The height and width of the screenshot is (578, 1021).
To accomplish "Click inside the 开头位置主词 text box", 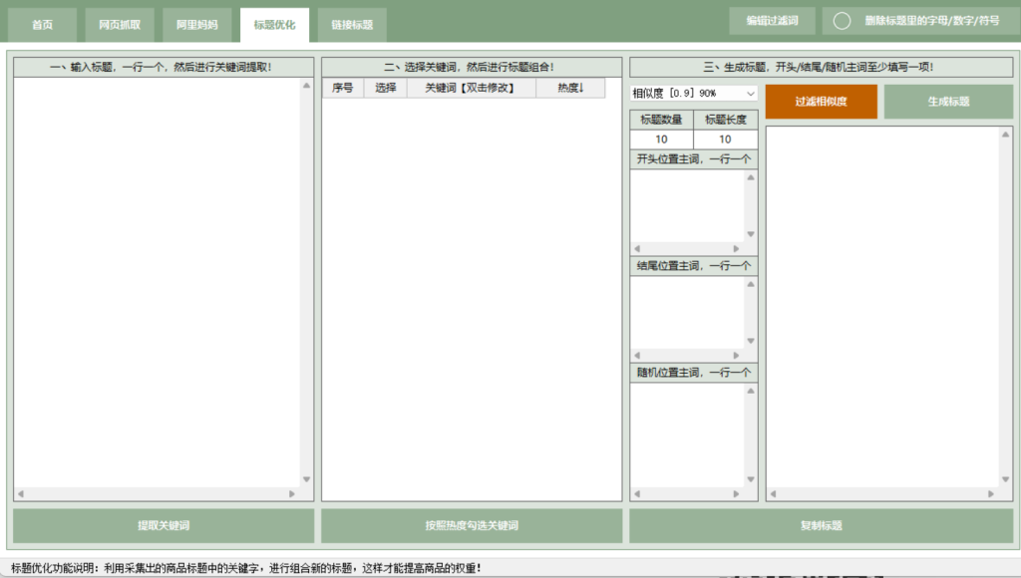I will [687, 204].
